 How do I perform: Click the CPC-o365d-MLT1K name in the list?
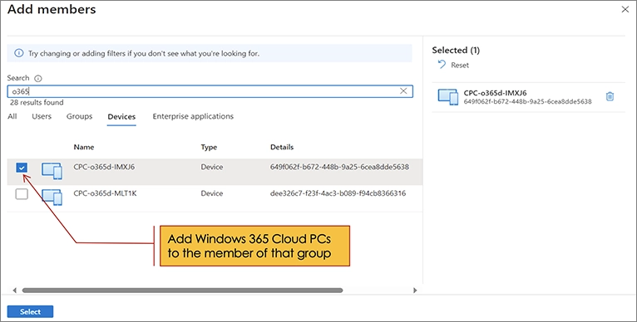(x=105, y=193)
